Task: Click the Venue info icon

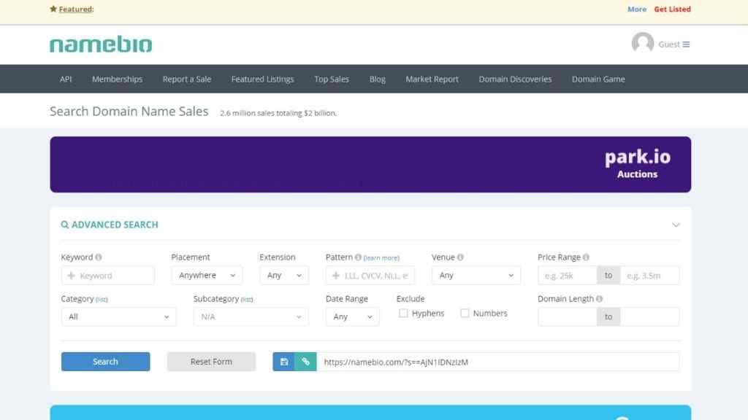Action: tap(460, 257)
